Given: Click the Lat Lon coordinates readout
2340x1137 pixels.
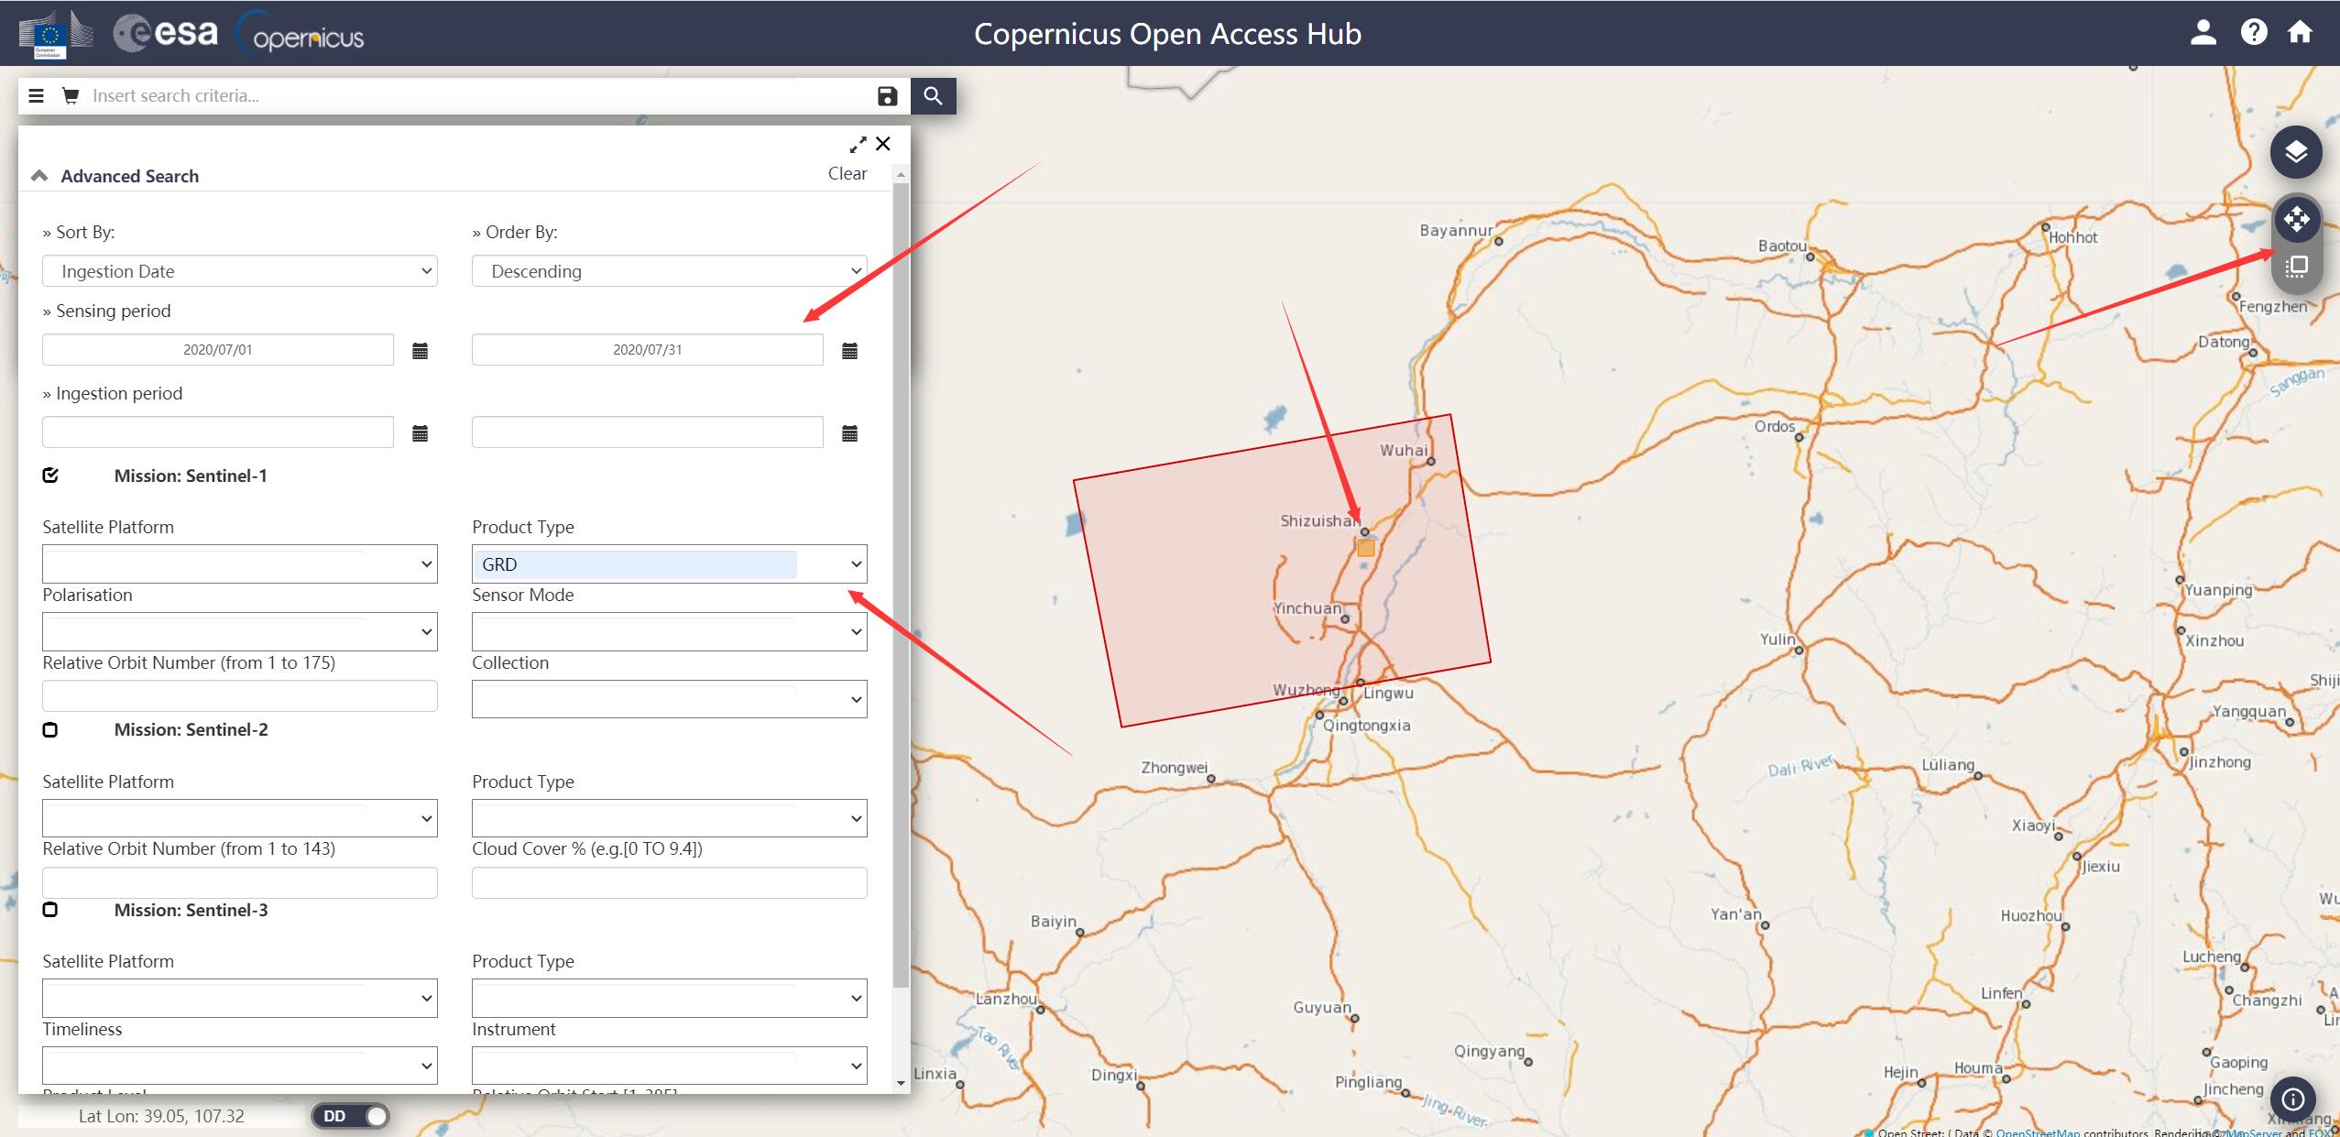Looking at the screenshot, I should [x=161, y=1116].
